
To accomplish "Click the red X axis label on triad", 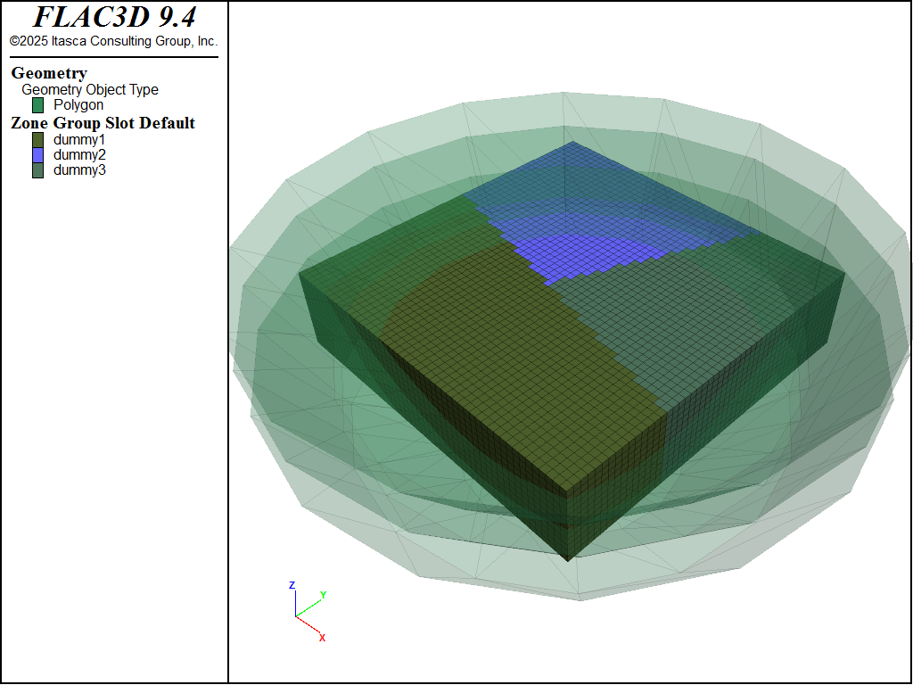I will [x=322, y=638].
